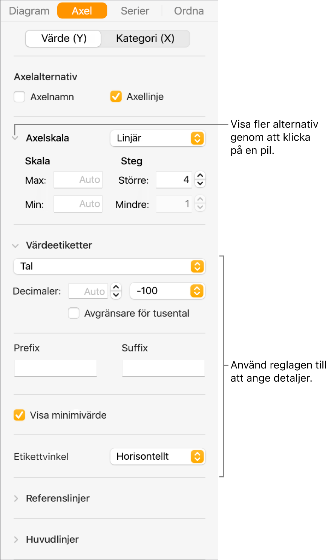Open the Serier tab
This screenshot has height=560, width=334.
[135, 11]
